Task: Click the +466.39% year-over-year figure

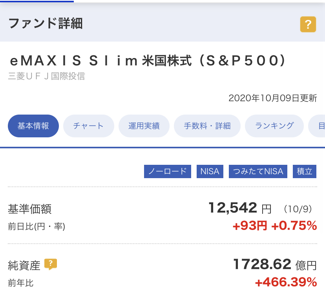Action: tap(286, 282)
